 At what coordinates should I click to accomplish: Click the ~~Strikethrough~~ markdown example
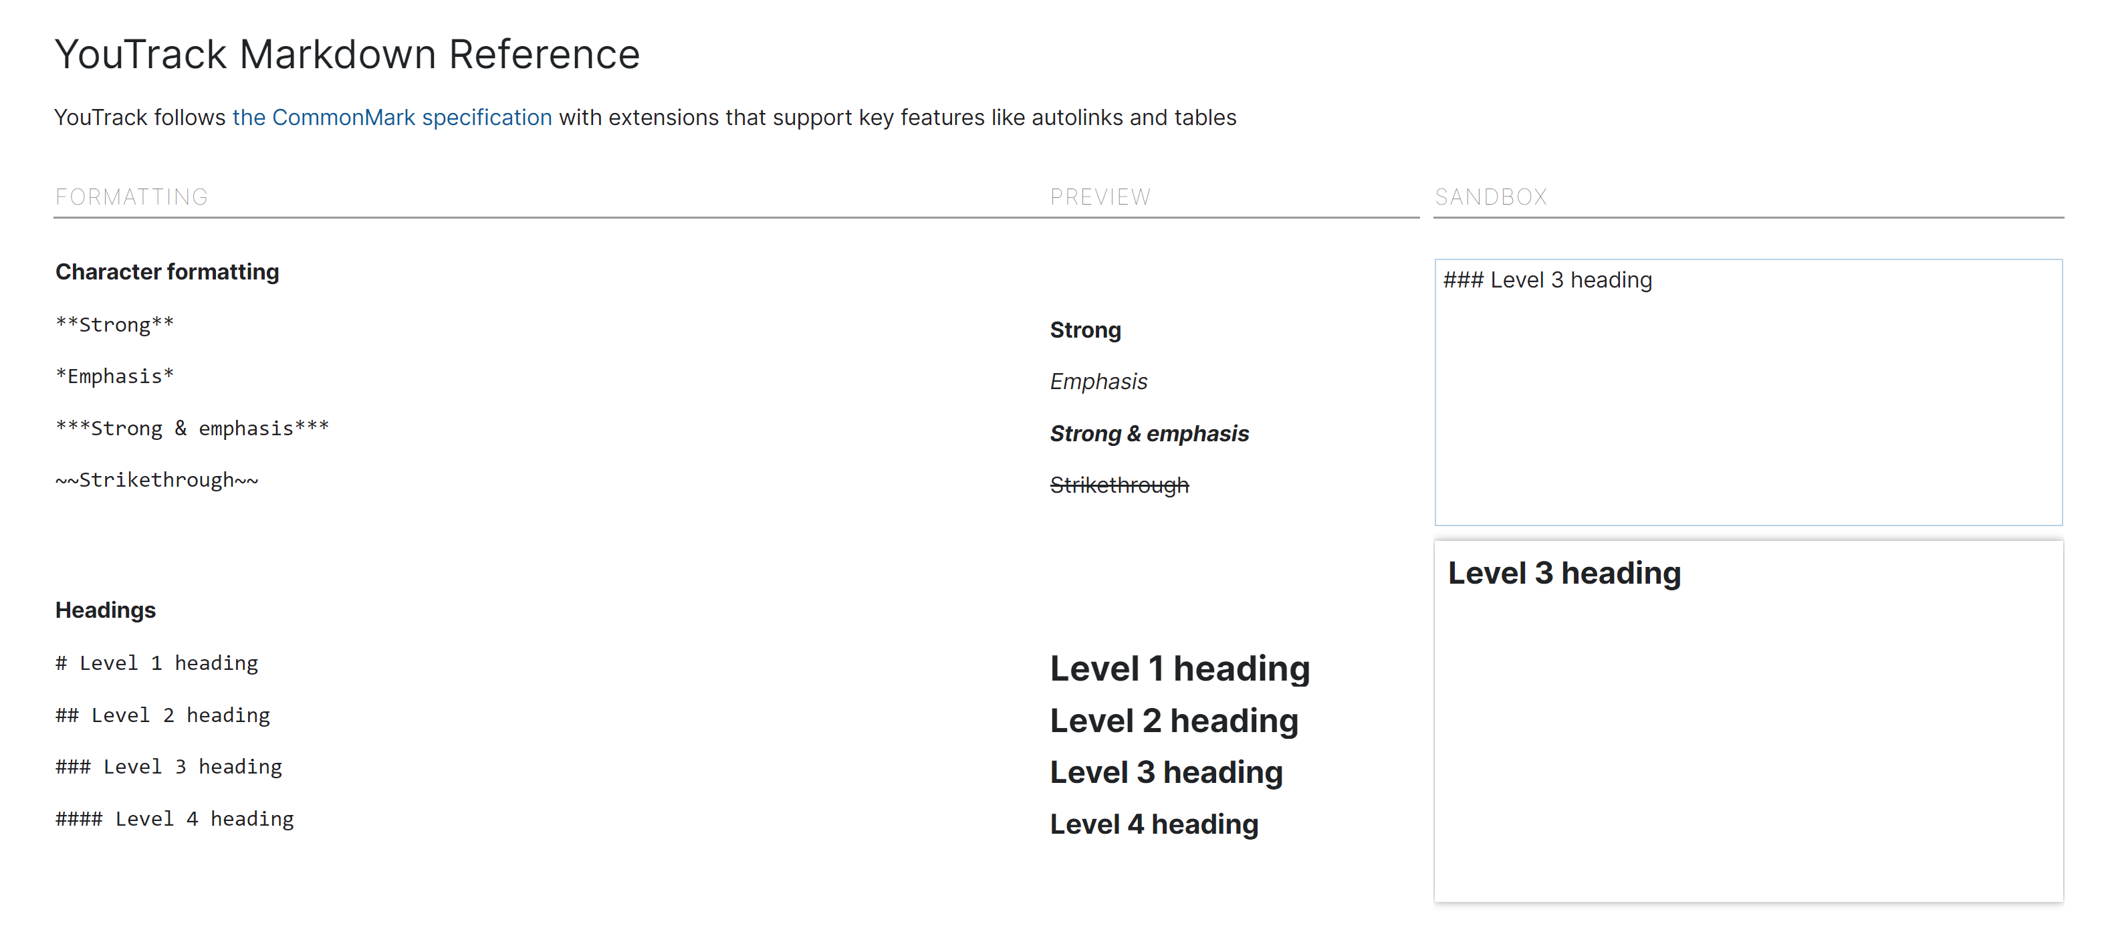click(157, 480)
